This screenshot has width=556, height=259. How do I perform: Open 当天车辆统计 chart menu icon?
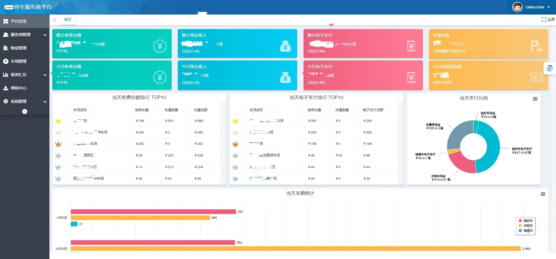(x=543, y=194)
